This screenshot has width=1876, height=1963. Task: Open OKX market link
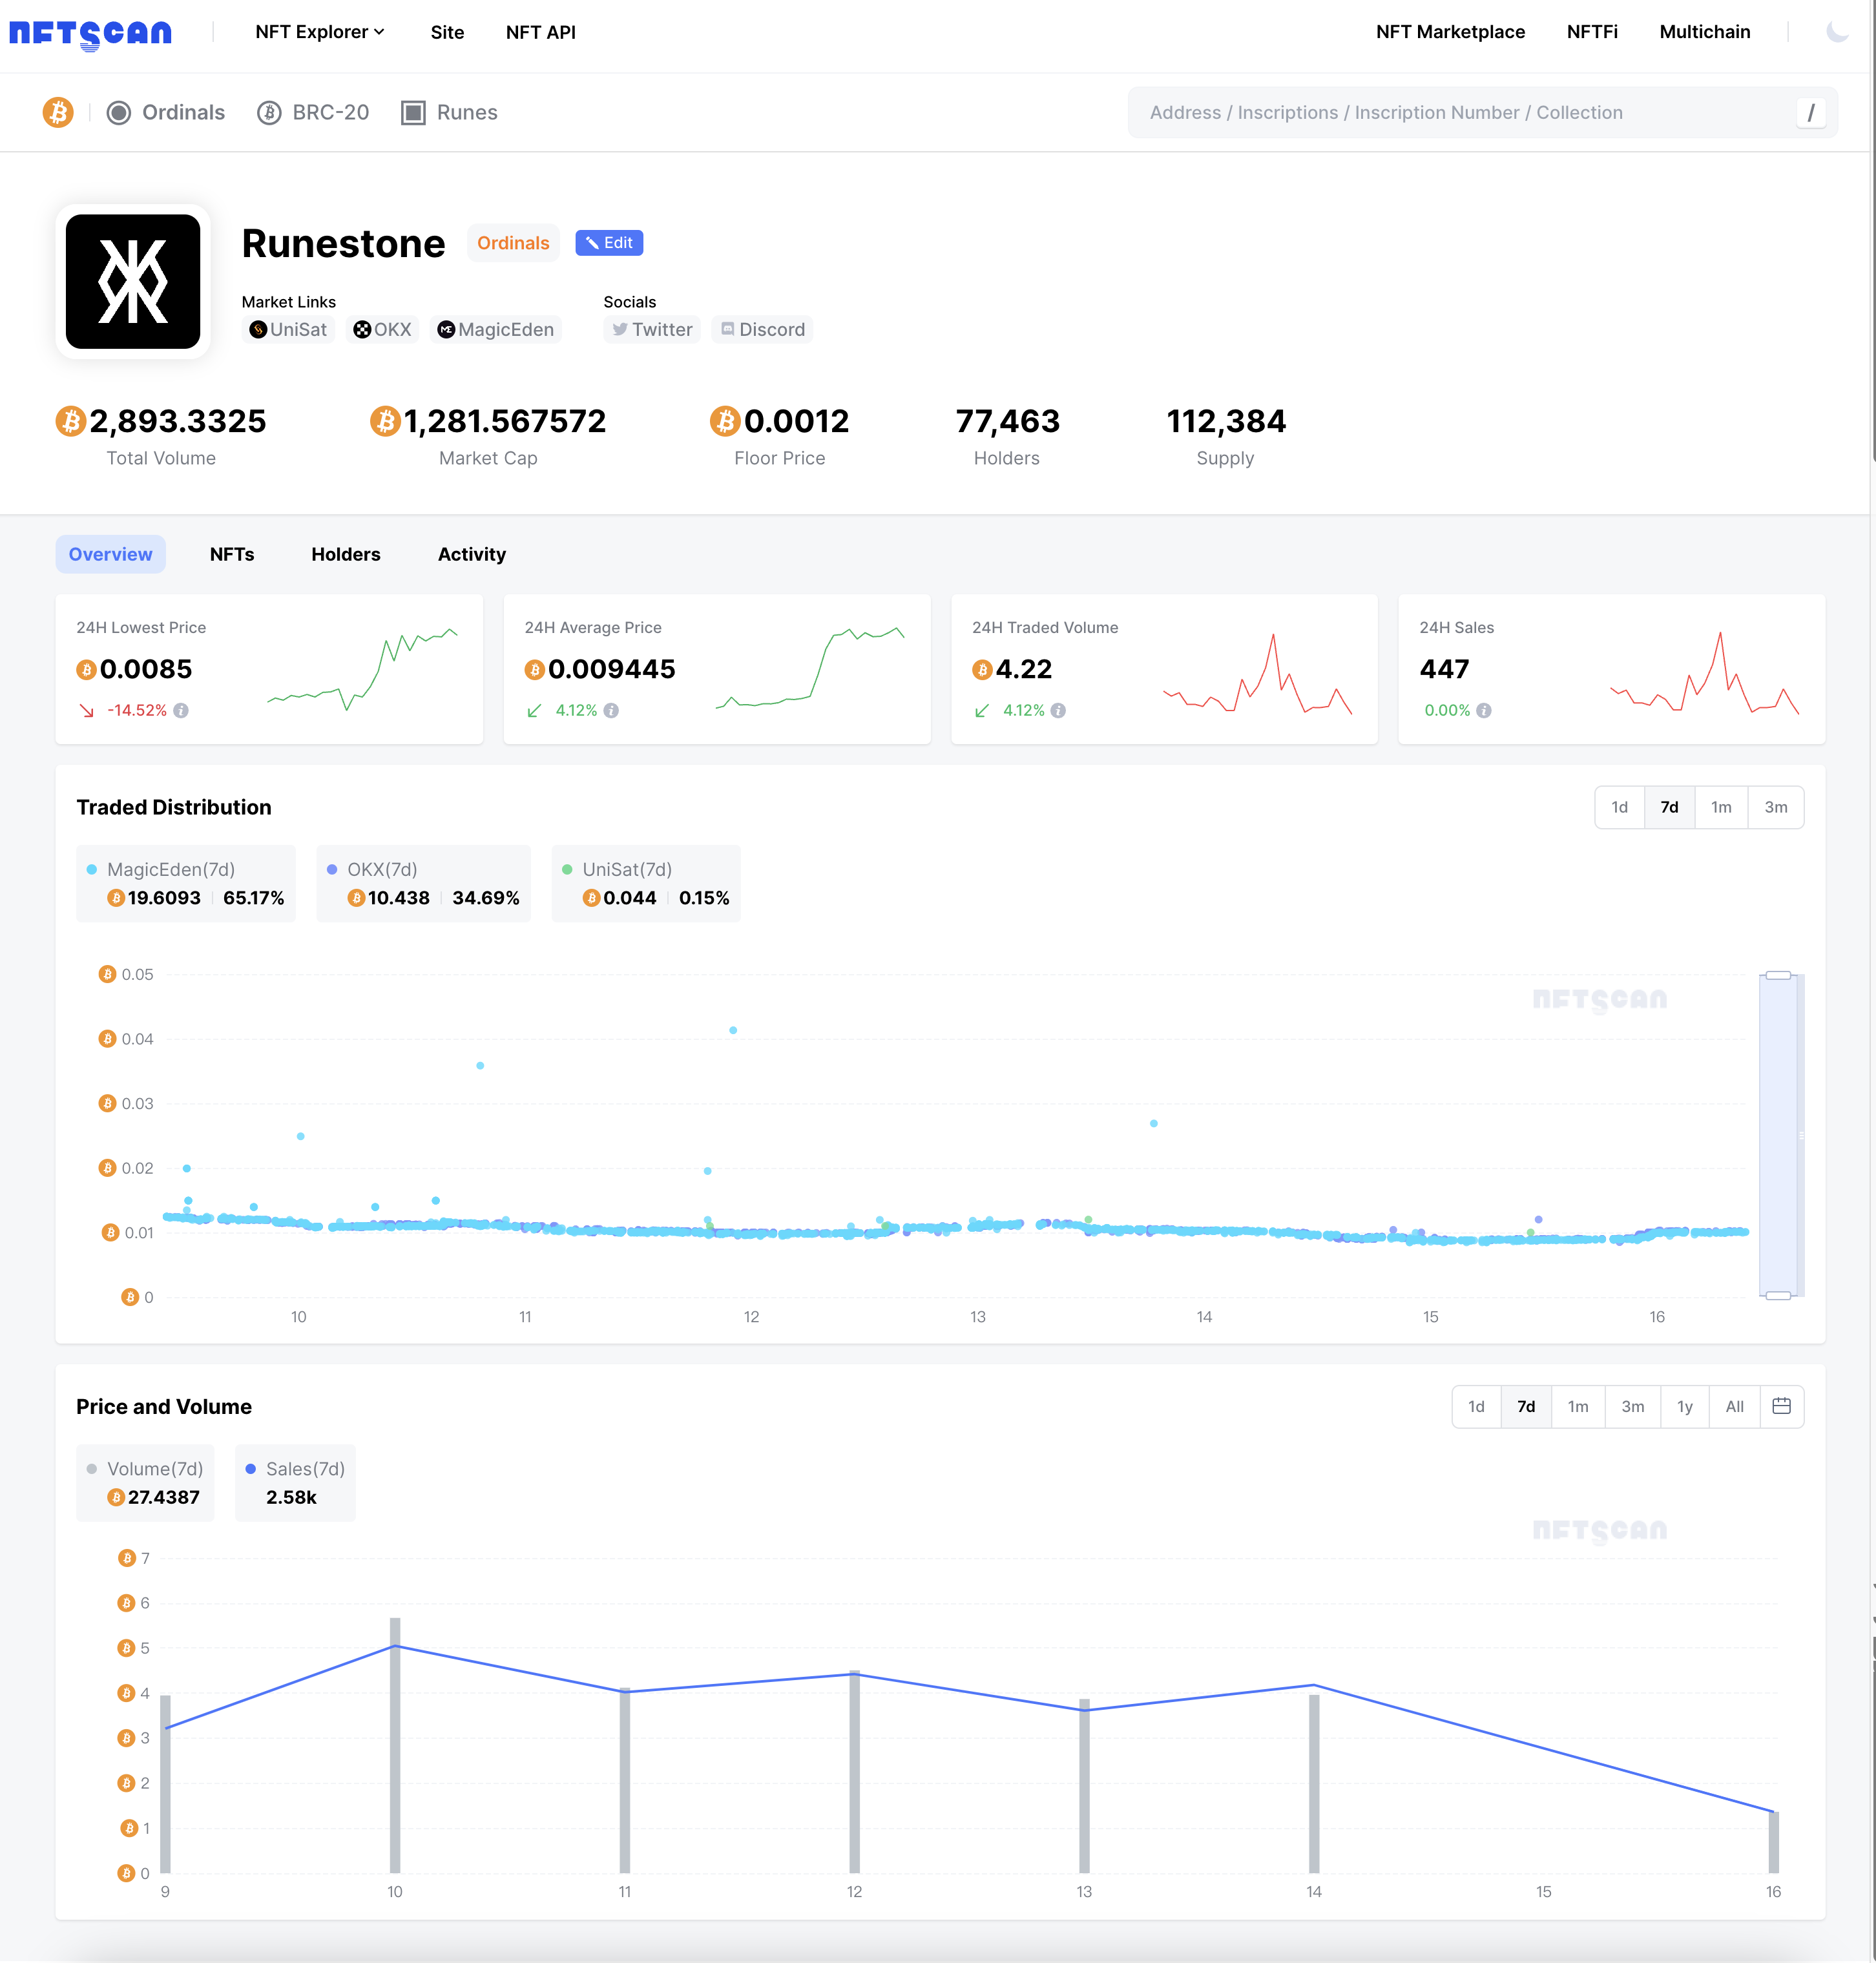coord(383,330)
